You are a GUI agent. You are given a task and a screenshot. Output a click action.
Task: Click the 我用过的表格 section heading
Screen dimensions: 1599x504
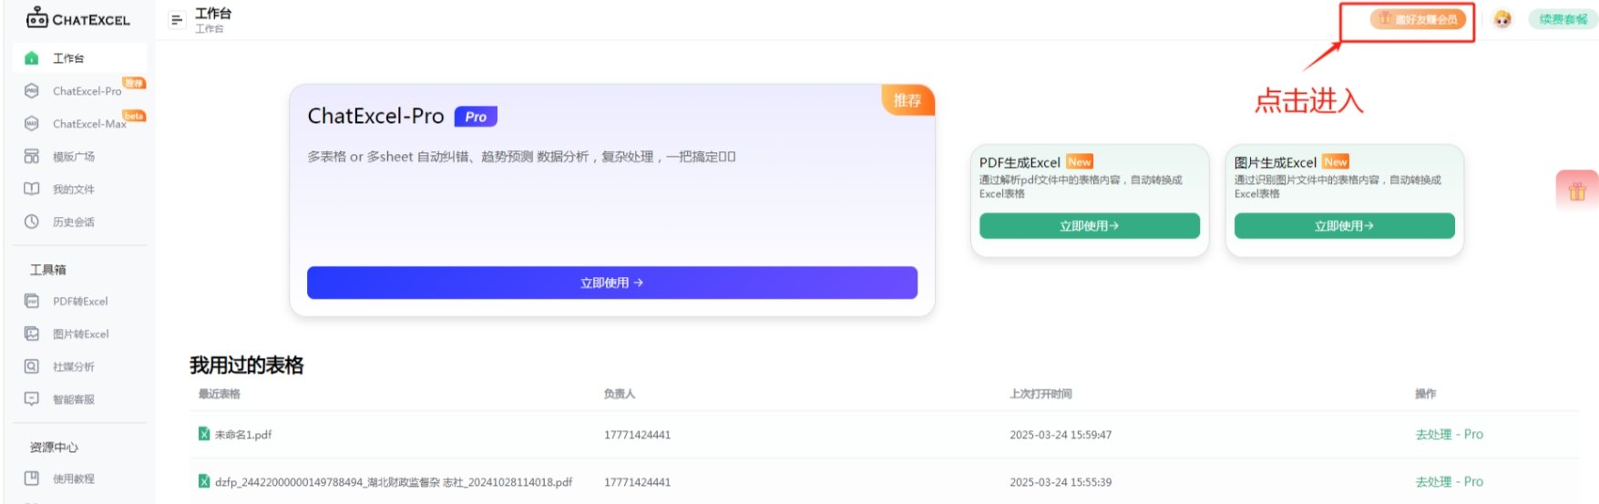(247, 365)
